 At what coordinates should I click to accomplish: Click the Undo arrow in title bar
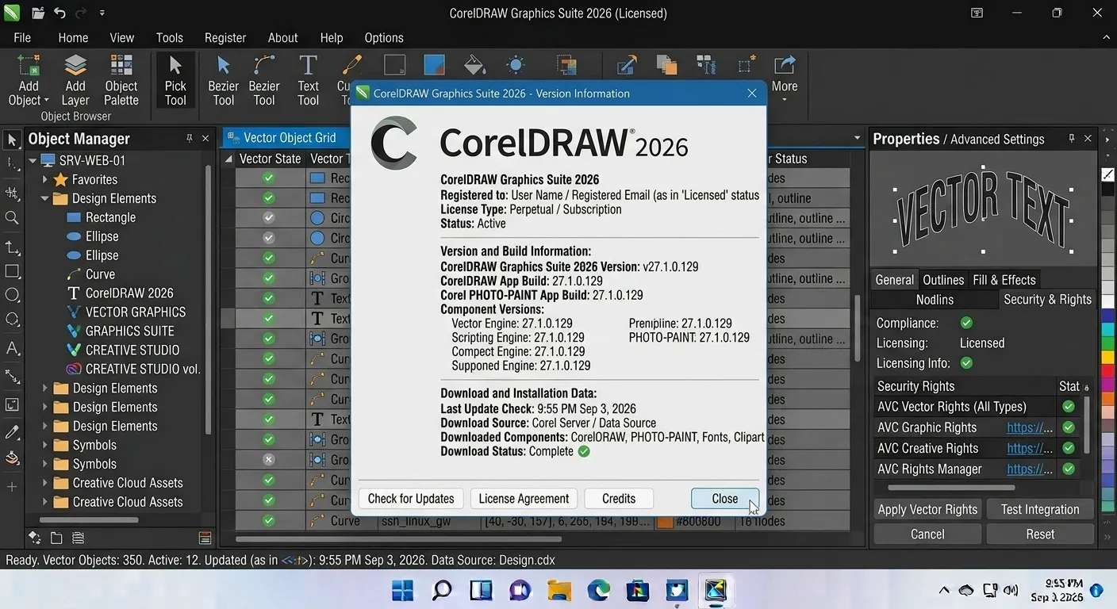(x=60, y=13)
